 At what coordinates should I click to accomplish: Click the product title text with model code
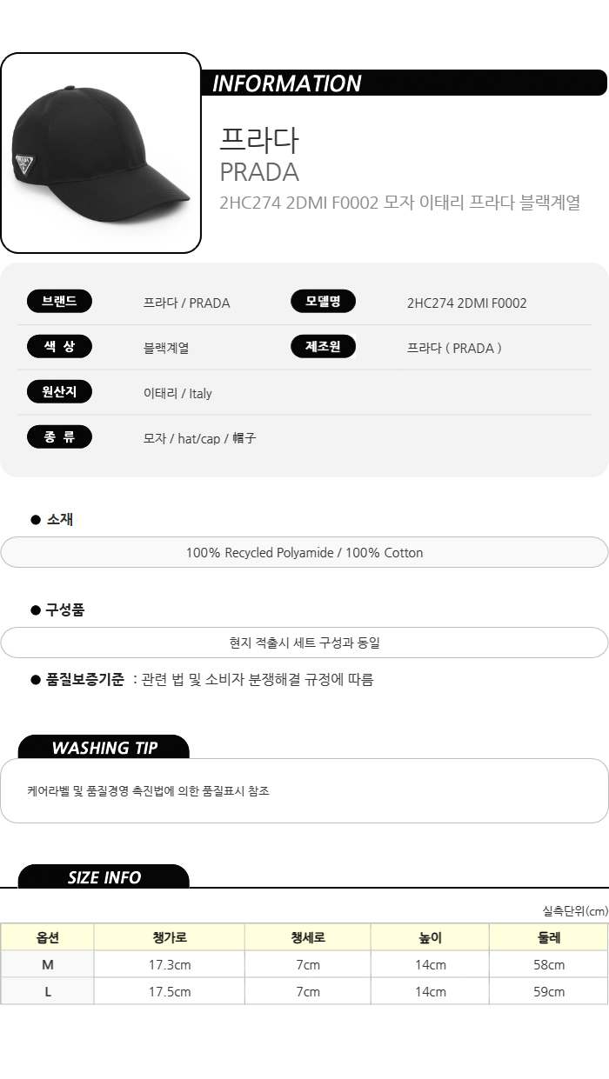click(399, 203)
